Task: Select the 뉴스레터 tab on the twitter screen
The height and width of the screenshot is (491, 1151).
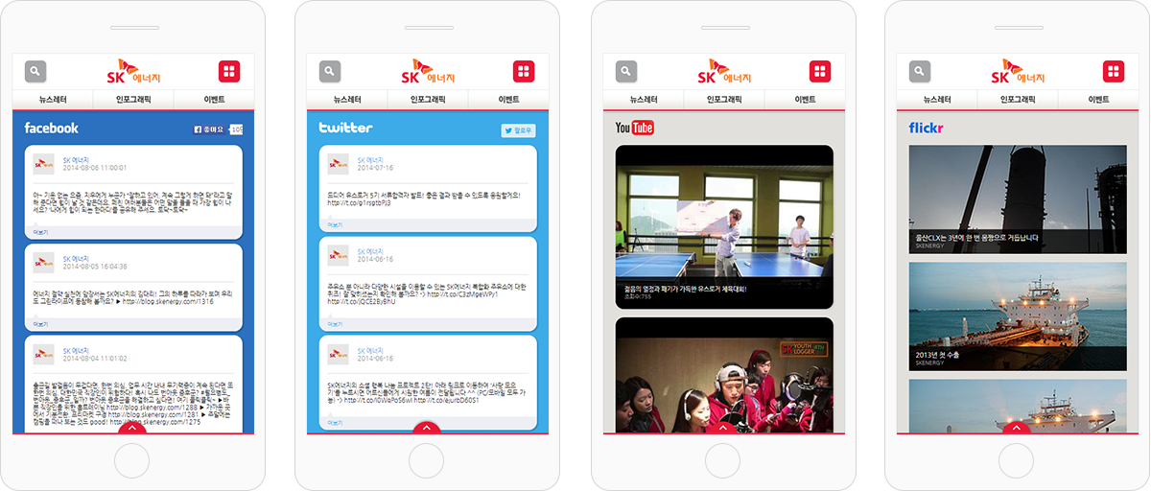Action: pos(346,100)
